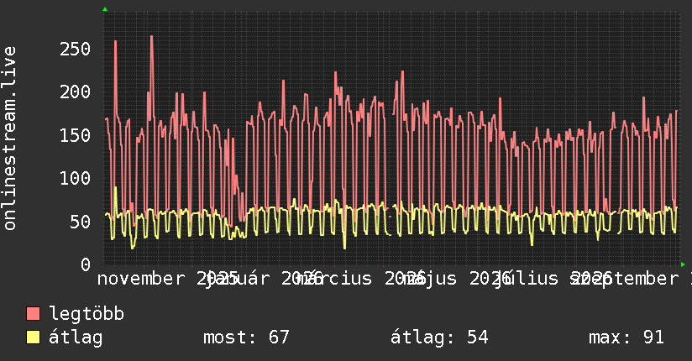Click the november x-axis label

140,279
